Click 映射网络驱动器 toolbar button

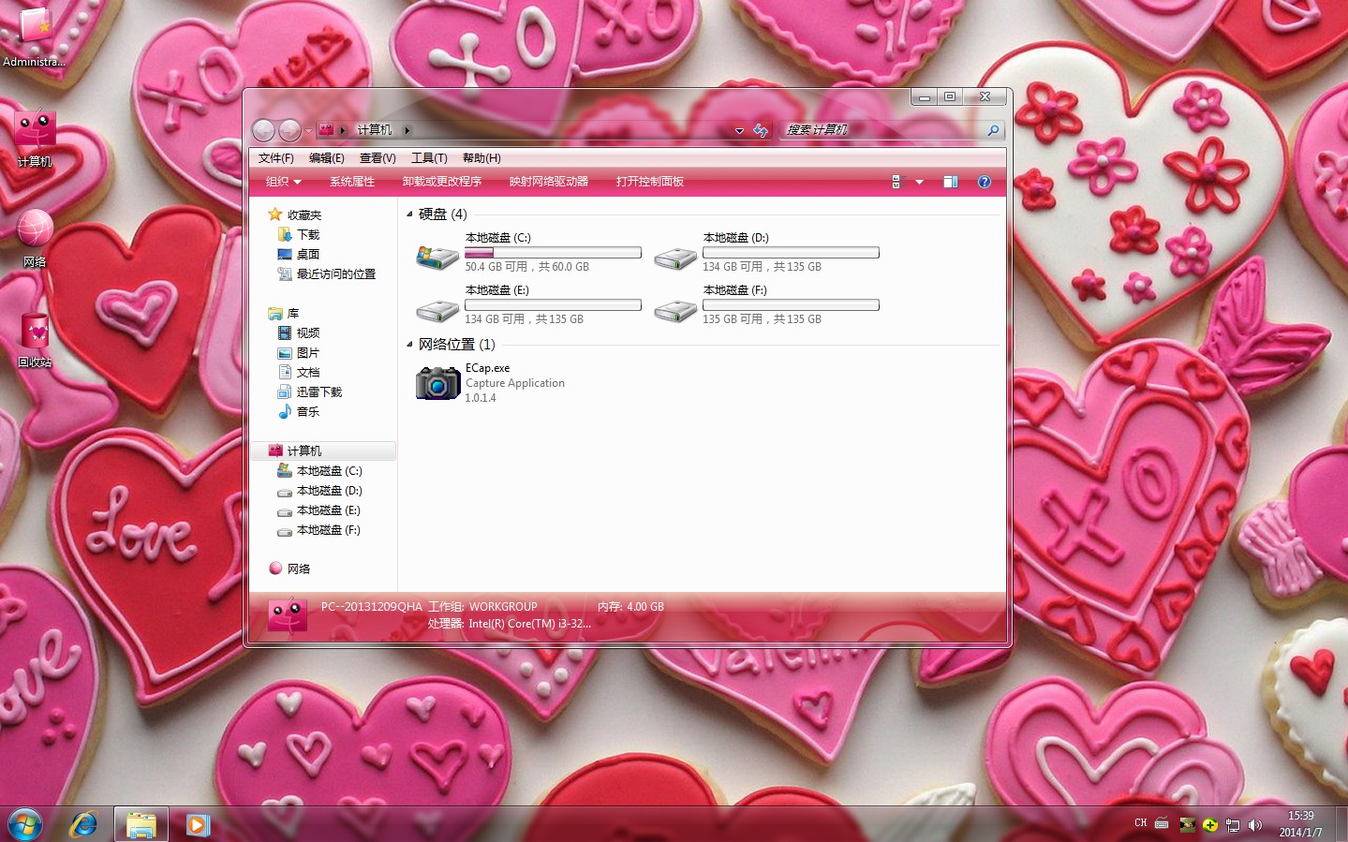click(x=549, y=182)
